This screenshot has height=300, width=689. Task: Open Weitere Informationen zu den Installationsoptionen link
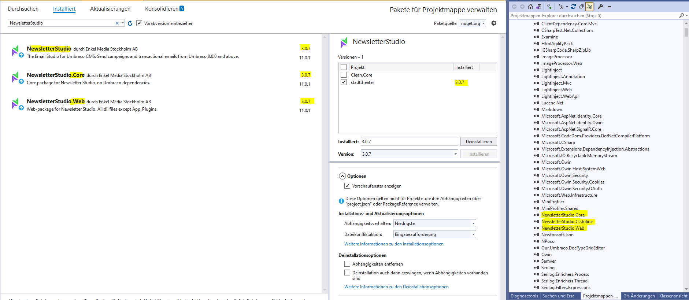tap(394, 244)
